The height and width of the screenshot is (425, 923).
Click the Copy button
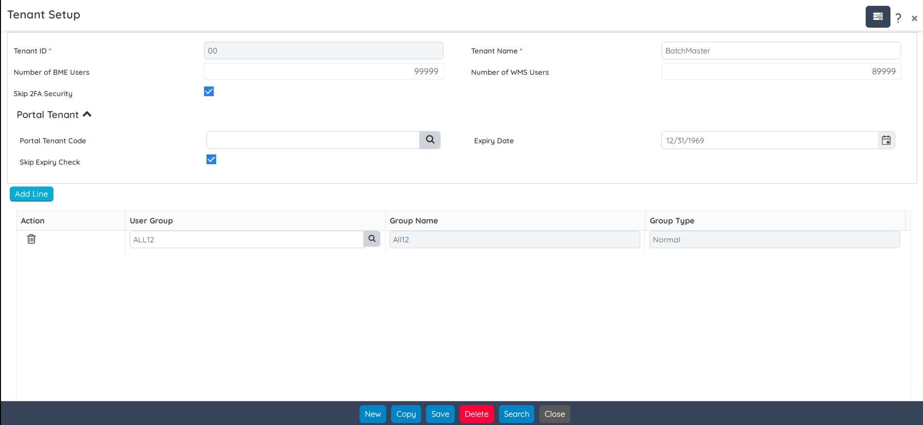(x=406, y=414)
